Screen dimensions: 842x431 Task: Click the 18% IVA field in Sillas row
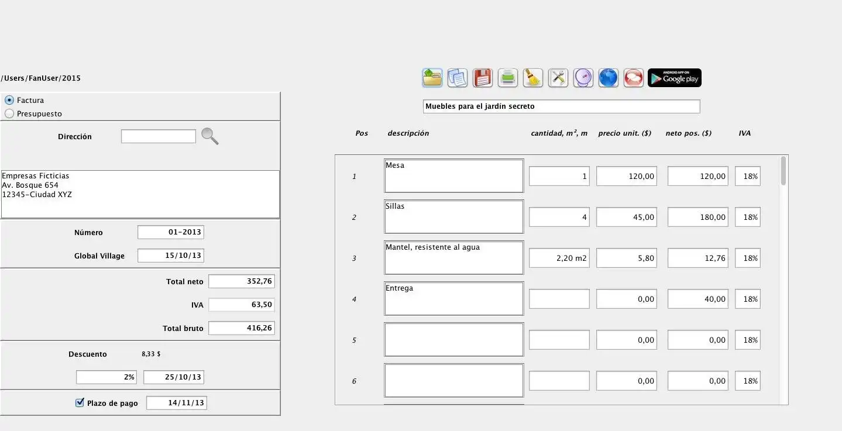point(748,217)
